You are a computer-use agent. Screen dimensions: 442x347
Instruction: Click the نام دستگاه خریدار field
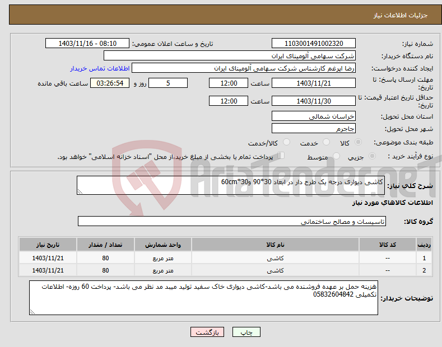click(230, 56)
